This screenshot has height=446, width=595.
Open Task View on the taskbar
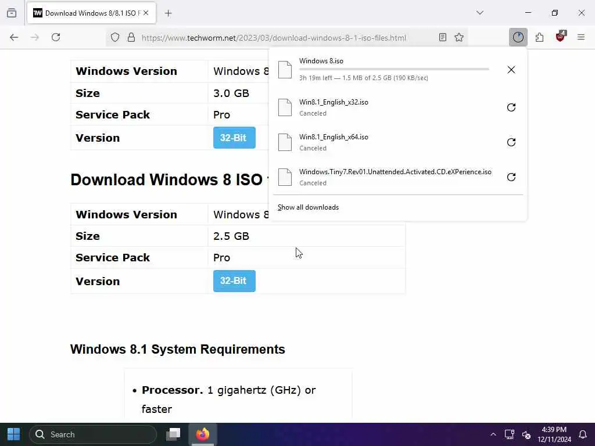coord(173,434)
